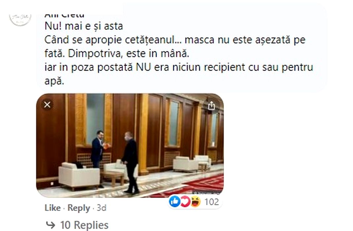Screen dimensions: 353x231
Task: Tap the share icon on the photo
Action: point(211,105)
